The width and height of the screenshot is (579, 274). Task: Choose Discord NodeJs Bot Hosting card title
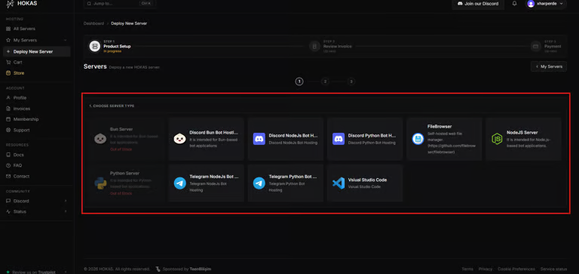coord(293,136)
